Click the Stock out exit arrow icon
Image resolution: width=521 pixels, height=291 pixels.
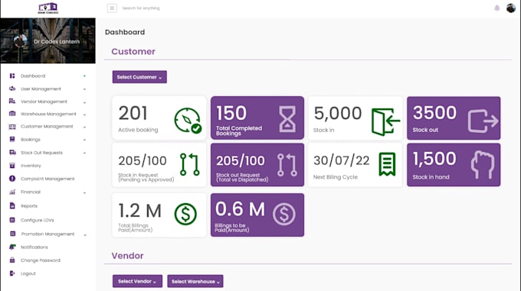(x=483, y=121)
